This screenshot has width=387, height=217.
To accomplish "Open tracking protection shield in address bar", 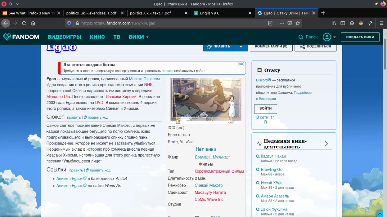I will (69, 23).
